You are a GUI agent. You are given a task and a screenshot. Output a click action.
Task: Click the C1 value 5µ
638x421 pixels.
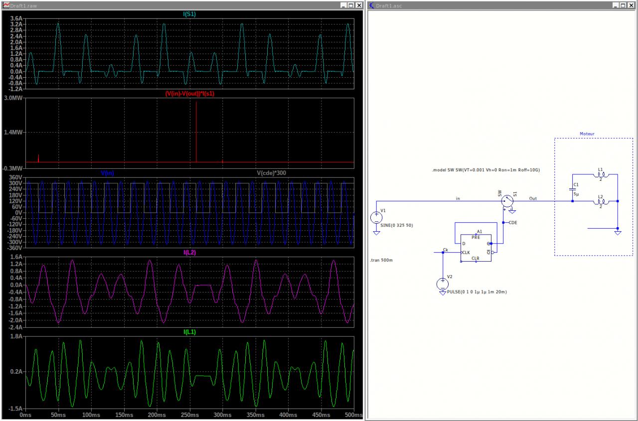tap(577, 193)
